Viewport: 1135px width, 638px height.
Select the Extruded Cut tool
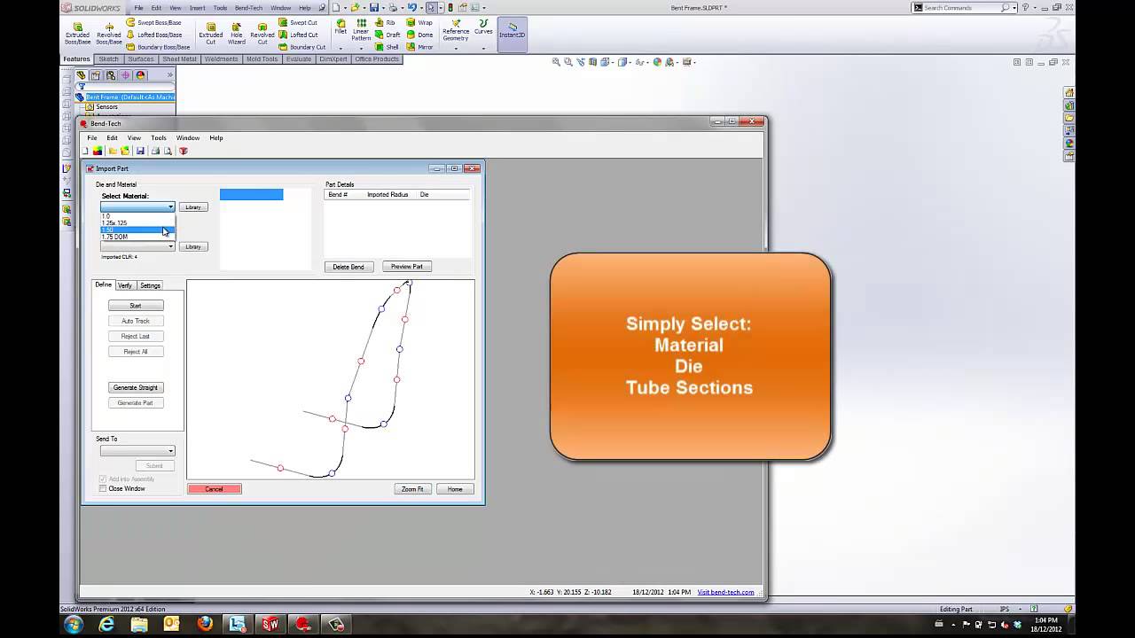[211, 34]
